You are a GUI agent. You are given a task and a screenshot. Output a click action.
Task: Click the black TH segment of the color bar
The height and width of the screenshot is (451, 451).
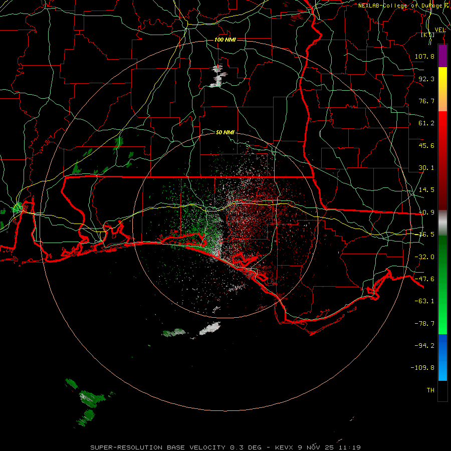point(442,390)
